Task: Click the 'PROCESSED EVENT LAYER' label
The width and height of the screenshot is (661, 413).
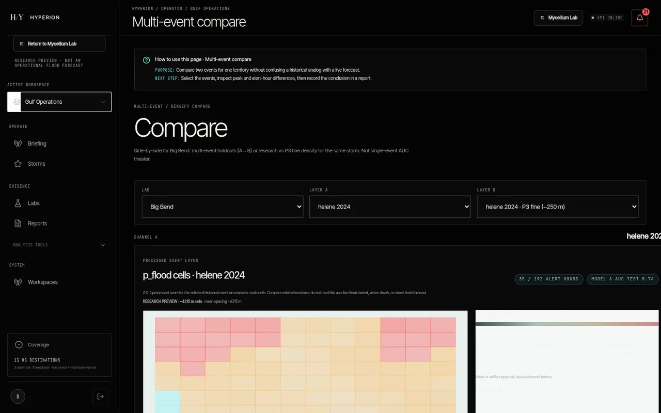Action: [170, 261]
